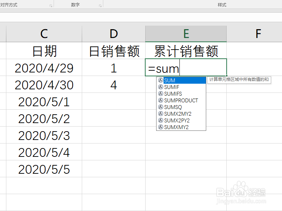Select column D header
Screen dimensions: 282x211
[x=114, y=34]
